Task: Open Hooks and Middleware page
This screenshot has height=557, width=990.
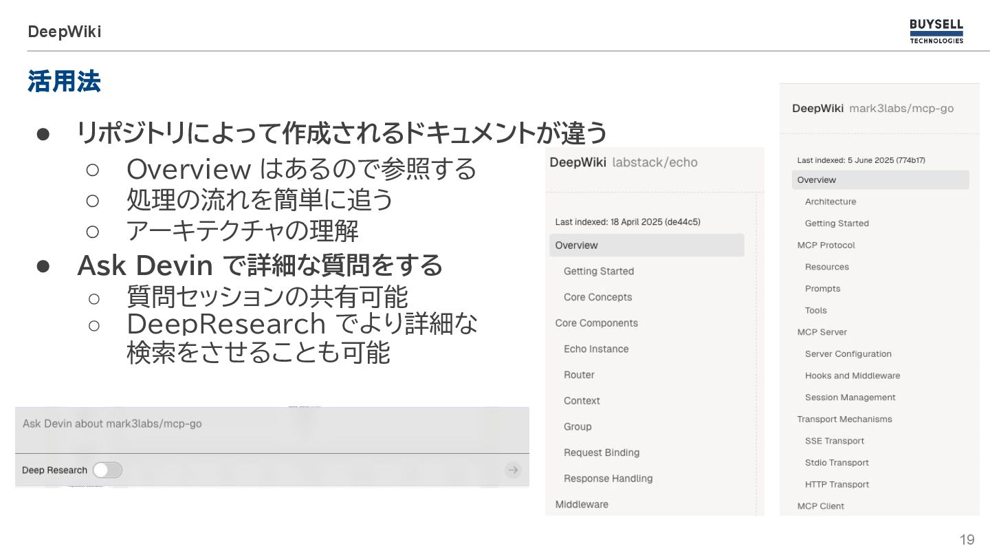Action: (852, 375)
